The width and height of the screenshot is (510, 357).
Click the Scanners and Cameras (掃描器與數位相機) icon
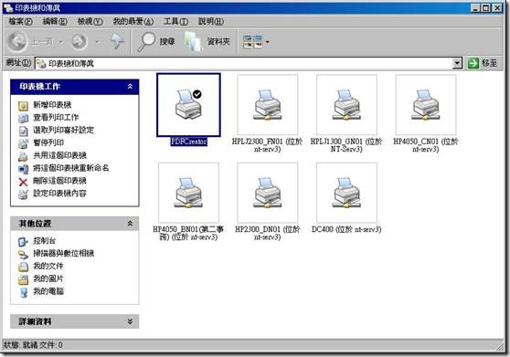point(23,254)
